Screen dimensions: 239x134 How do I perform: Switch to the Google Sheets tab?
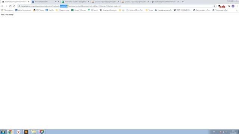75,1
